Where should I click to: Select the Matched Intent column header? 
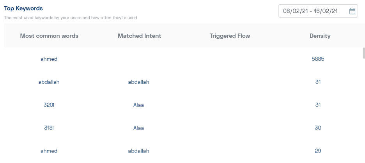coord(140,35)
